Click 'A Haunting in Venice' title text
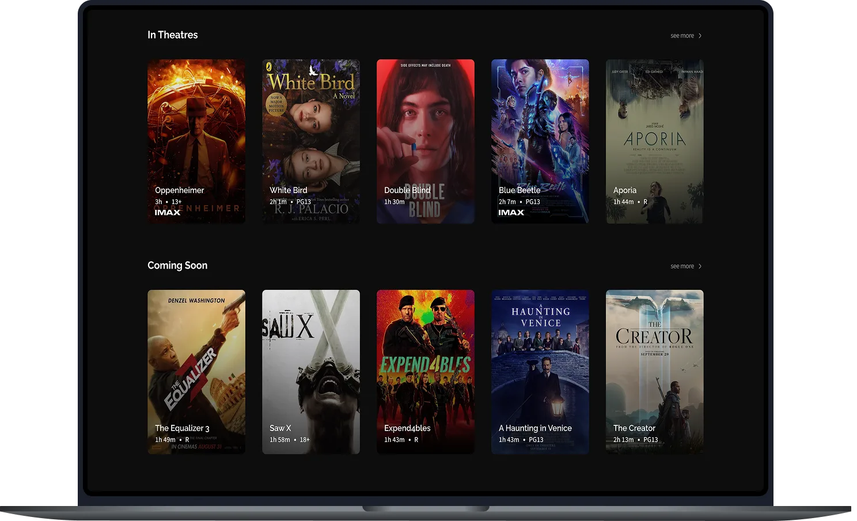857x521 pixels. 535,428
